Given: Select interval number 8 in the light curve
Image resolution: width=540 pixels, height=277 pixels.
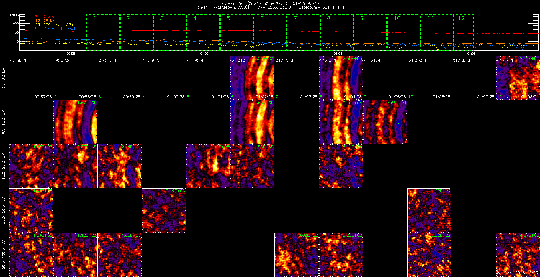Looking at the screenshot, I should (x=337, y=32).
